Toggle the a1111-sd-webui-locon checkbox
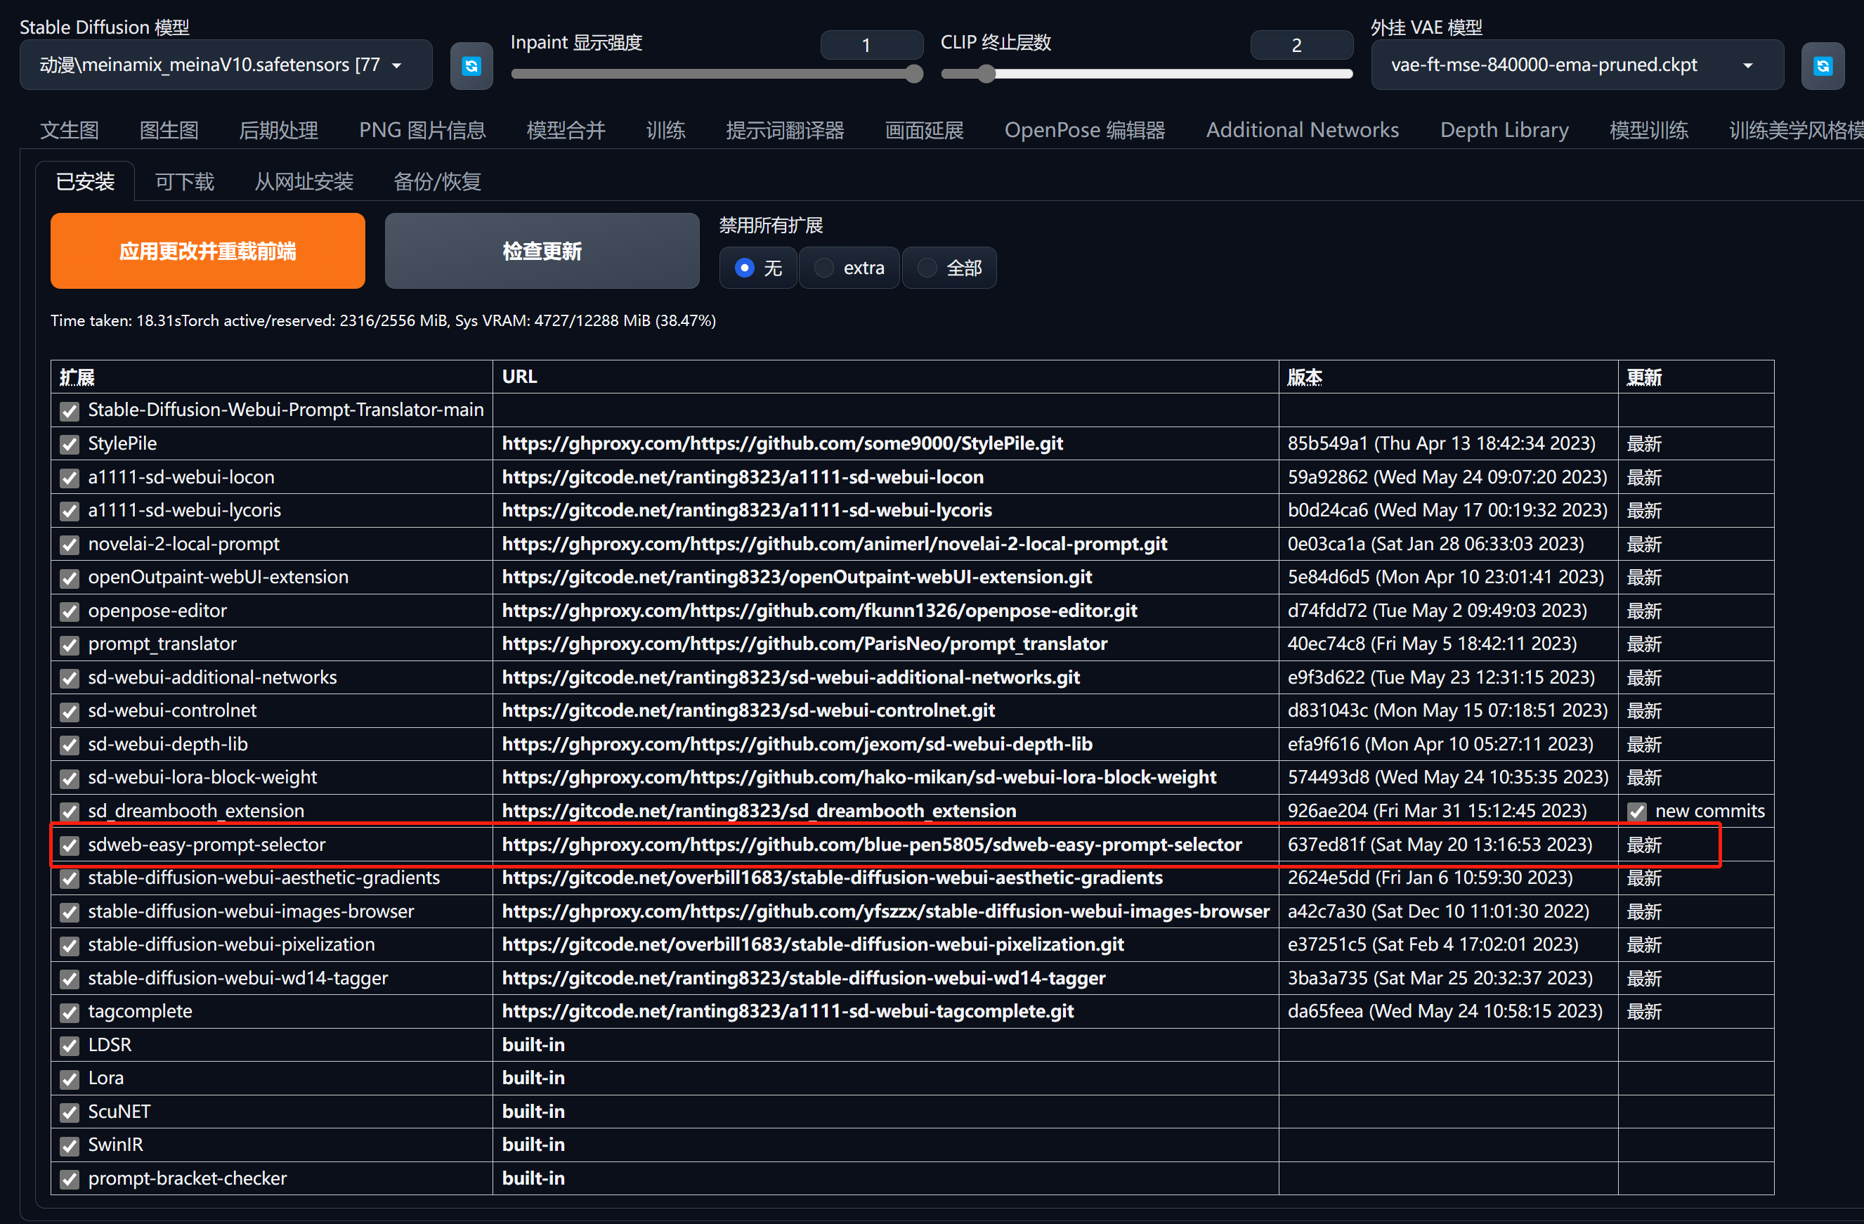Viewport: 1864px width, 1224px height. (x=70, y=478)
